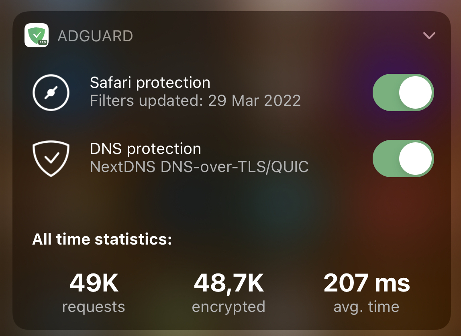The image size is (461, 336).
Task: Tap the 207 ms value
Action: pyautogui.click(x=366, y=283)
